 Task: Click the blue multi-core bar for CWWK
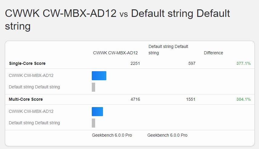pyautogui.click(x=97, y=112)
